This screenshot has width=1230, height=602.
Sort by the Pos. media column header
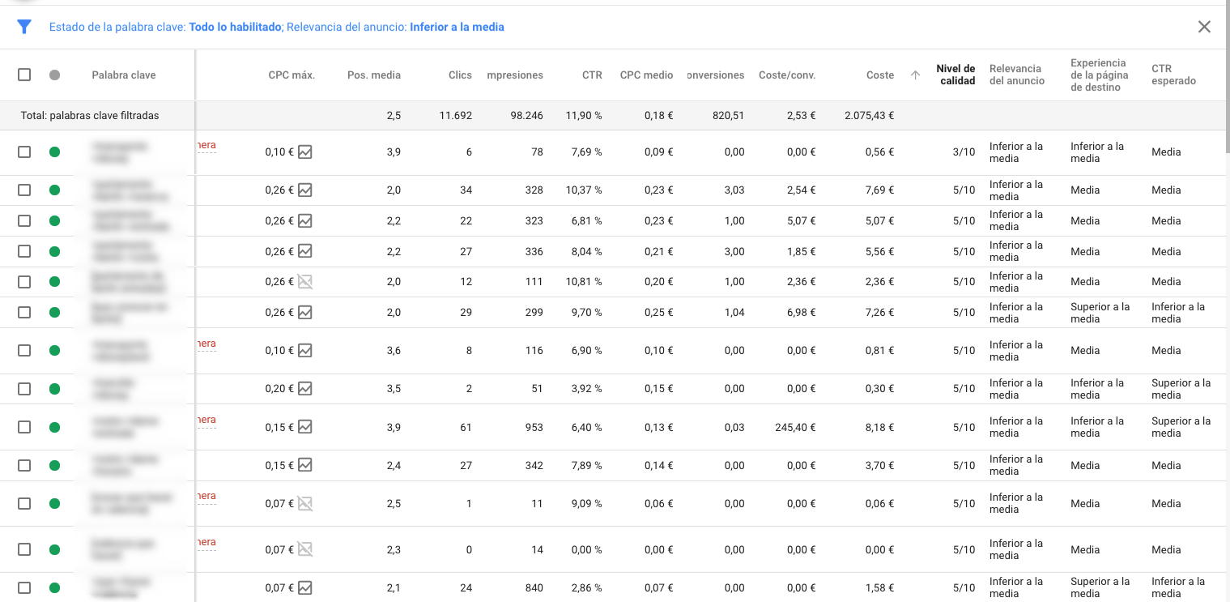(374, 75)
